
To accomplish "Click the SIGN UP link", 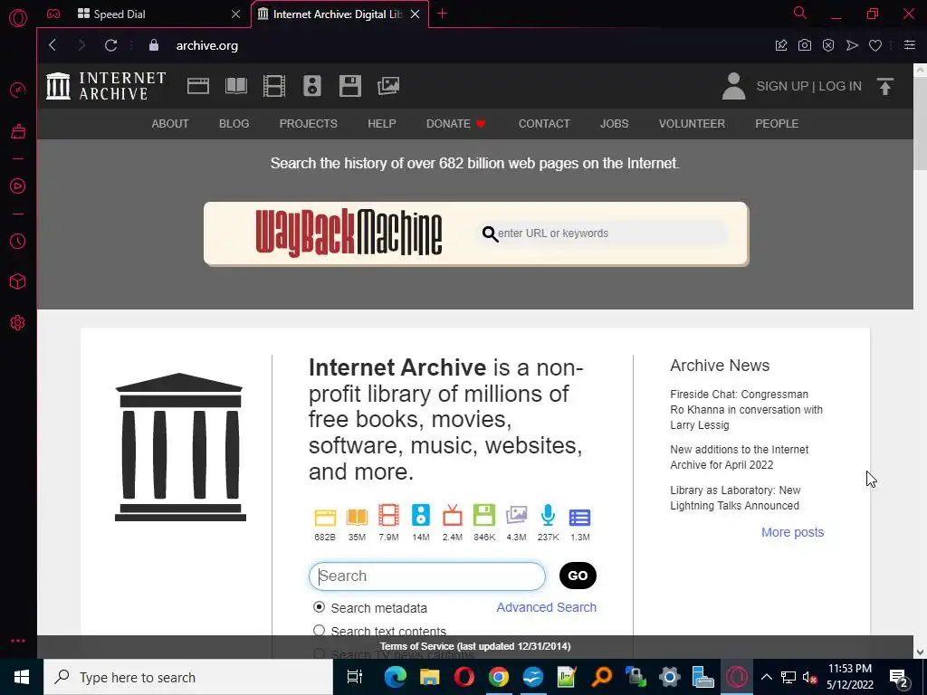I will (782, 86).
